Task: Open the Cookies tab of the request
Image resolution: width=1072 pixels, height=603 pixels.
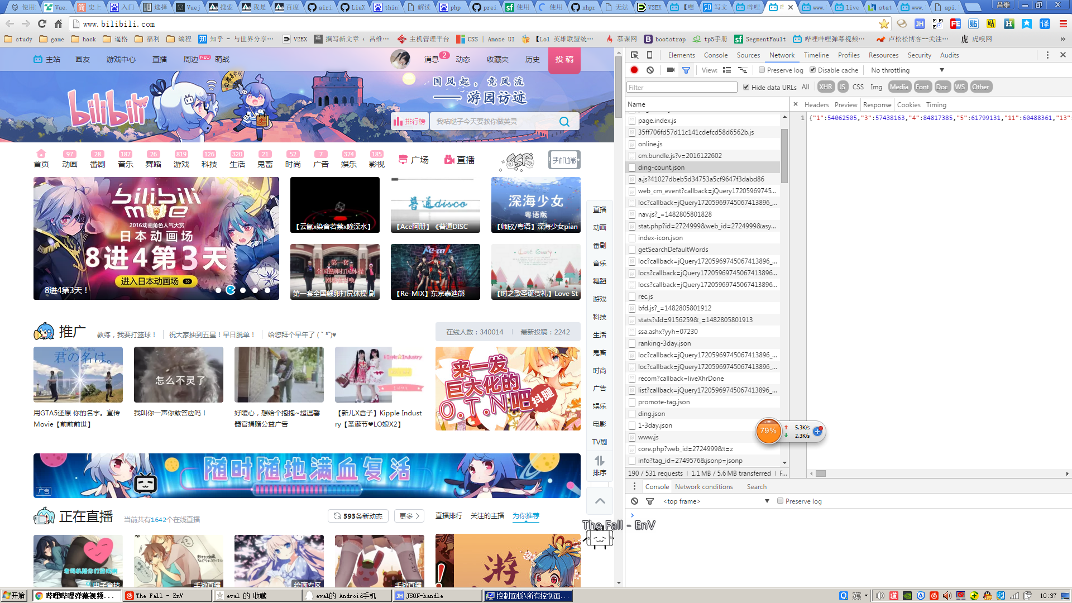Action: pyautogui.click(x=908, y=104)
